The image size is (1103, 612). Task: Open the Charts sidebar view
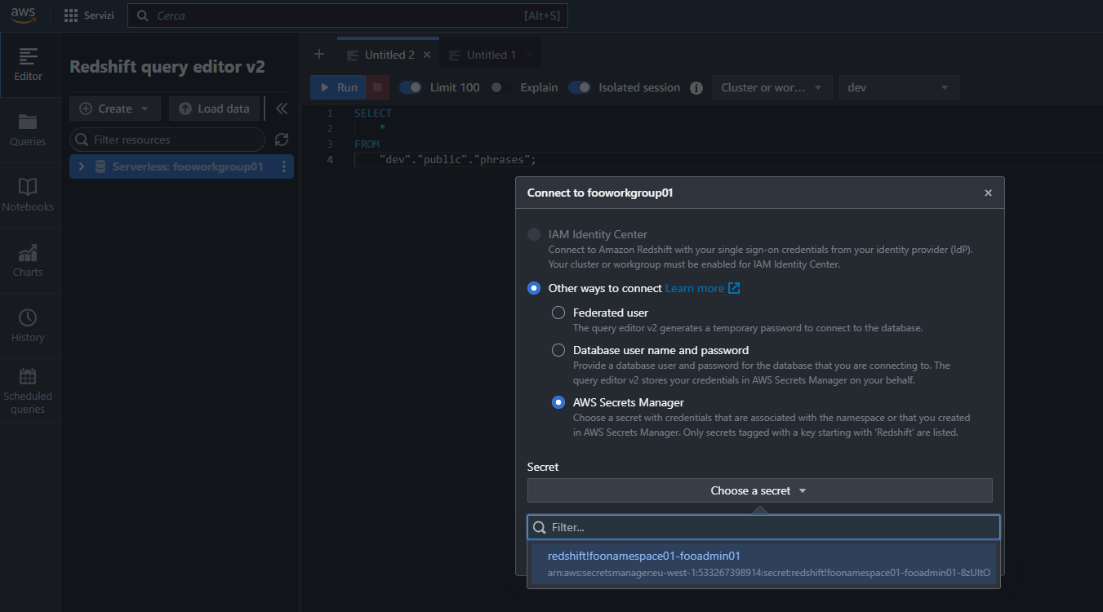(29, 261)
